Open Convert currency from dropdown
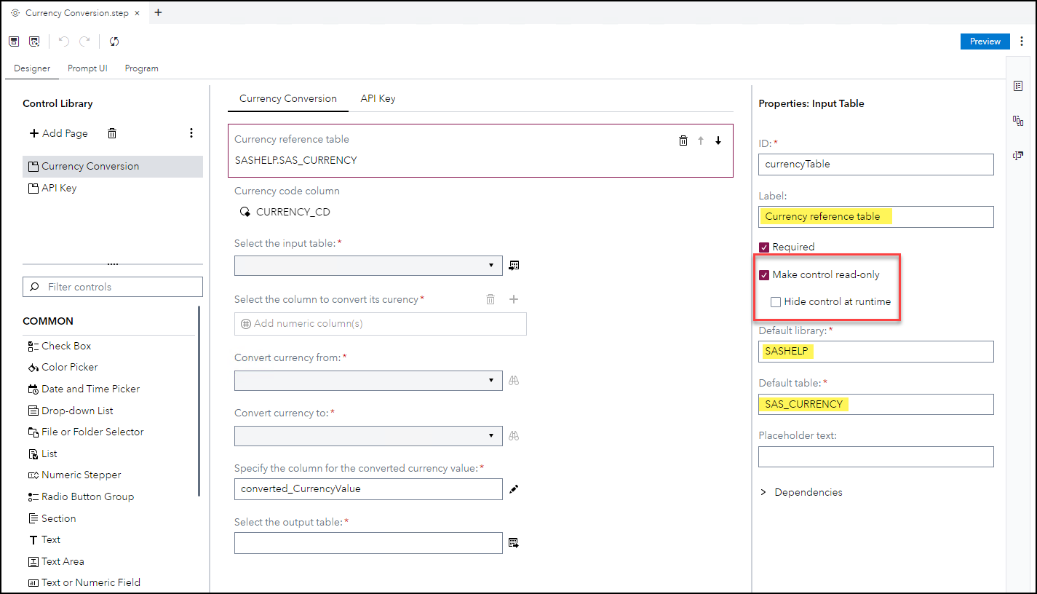This screenshot has width=1037, height=594. (x=368, y=381)
